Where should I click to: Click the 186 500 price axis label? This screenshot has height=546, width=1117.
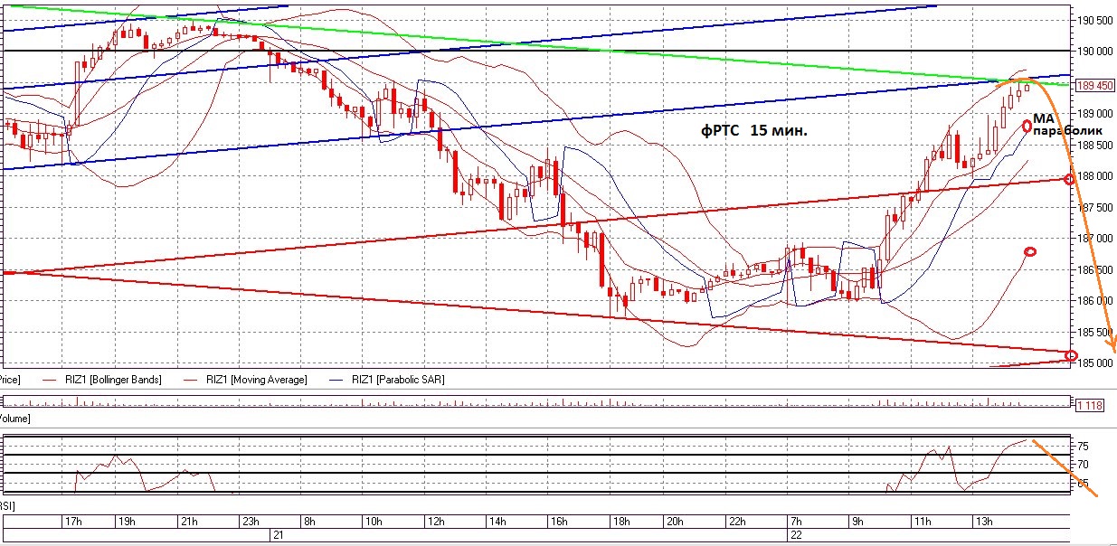click(x=1095, y=270)
